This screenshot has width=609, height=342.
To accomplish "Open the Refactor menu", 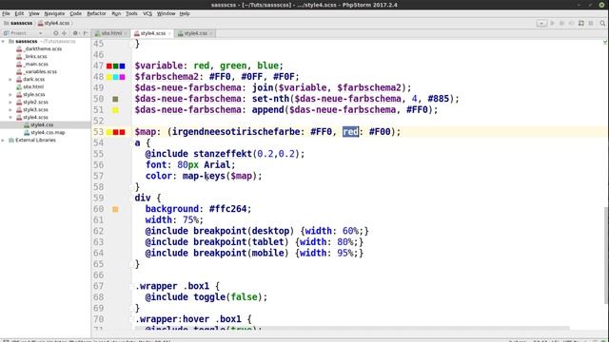I will point(97,13).
